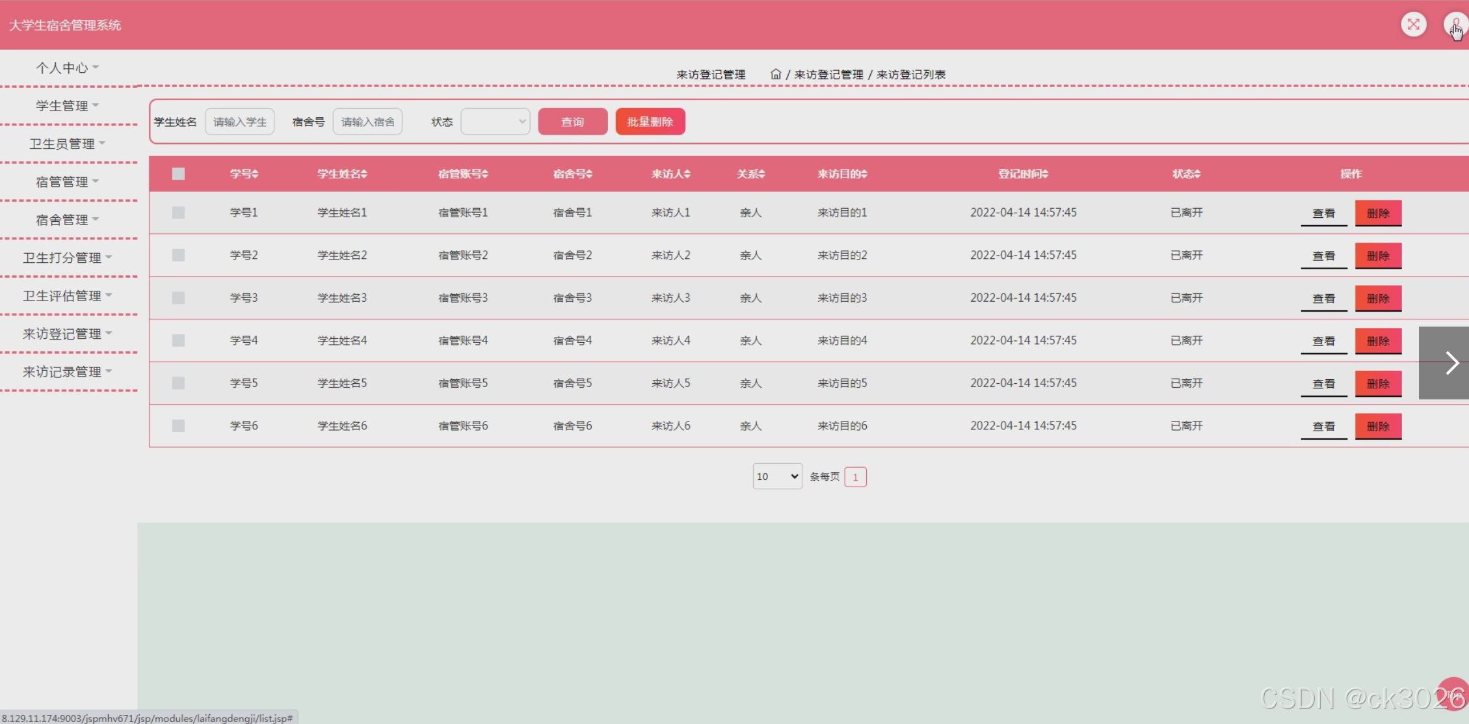Sort table by 学号 column arrows
1469x724 pixels.
[x=255, y=174]
